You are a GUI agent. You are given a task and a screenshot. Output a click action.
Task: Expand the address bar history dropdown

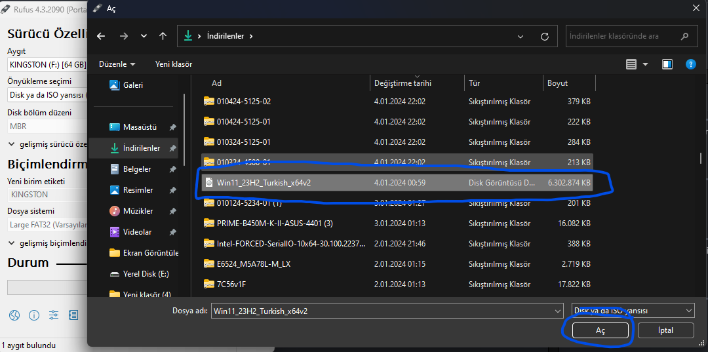520,36
